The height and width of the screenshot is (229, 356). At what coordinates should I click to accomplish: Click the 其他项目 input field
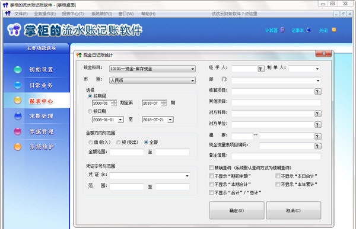tap(276, 102)
